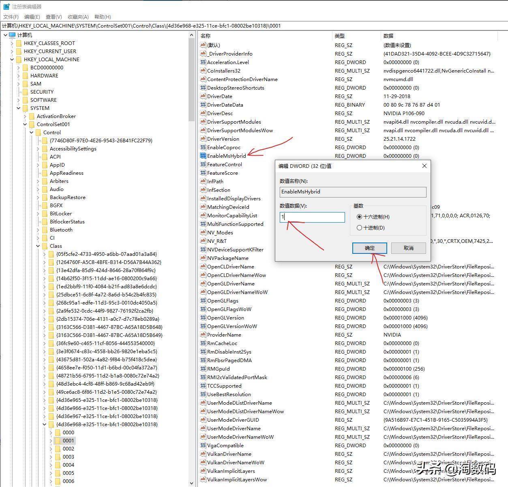The height and width of the screenshot is (487, 508).
Task: Select the 十六进制(H) hexadecimal radio button
Action: (x=359, y=217)
